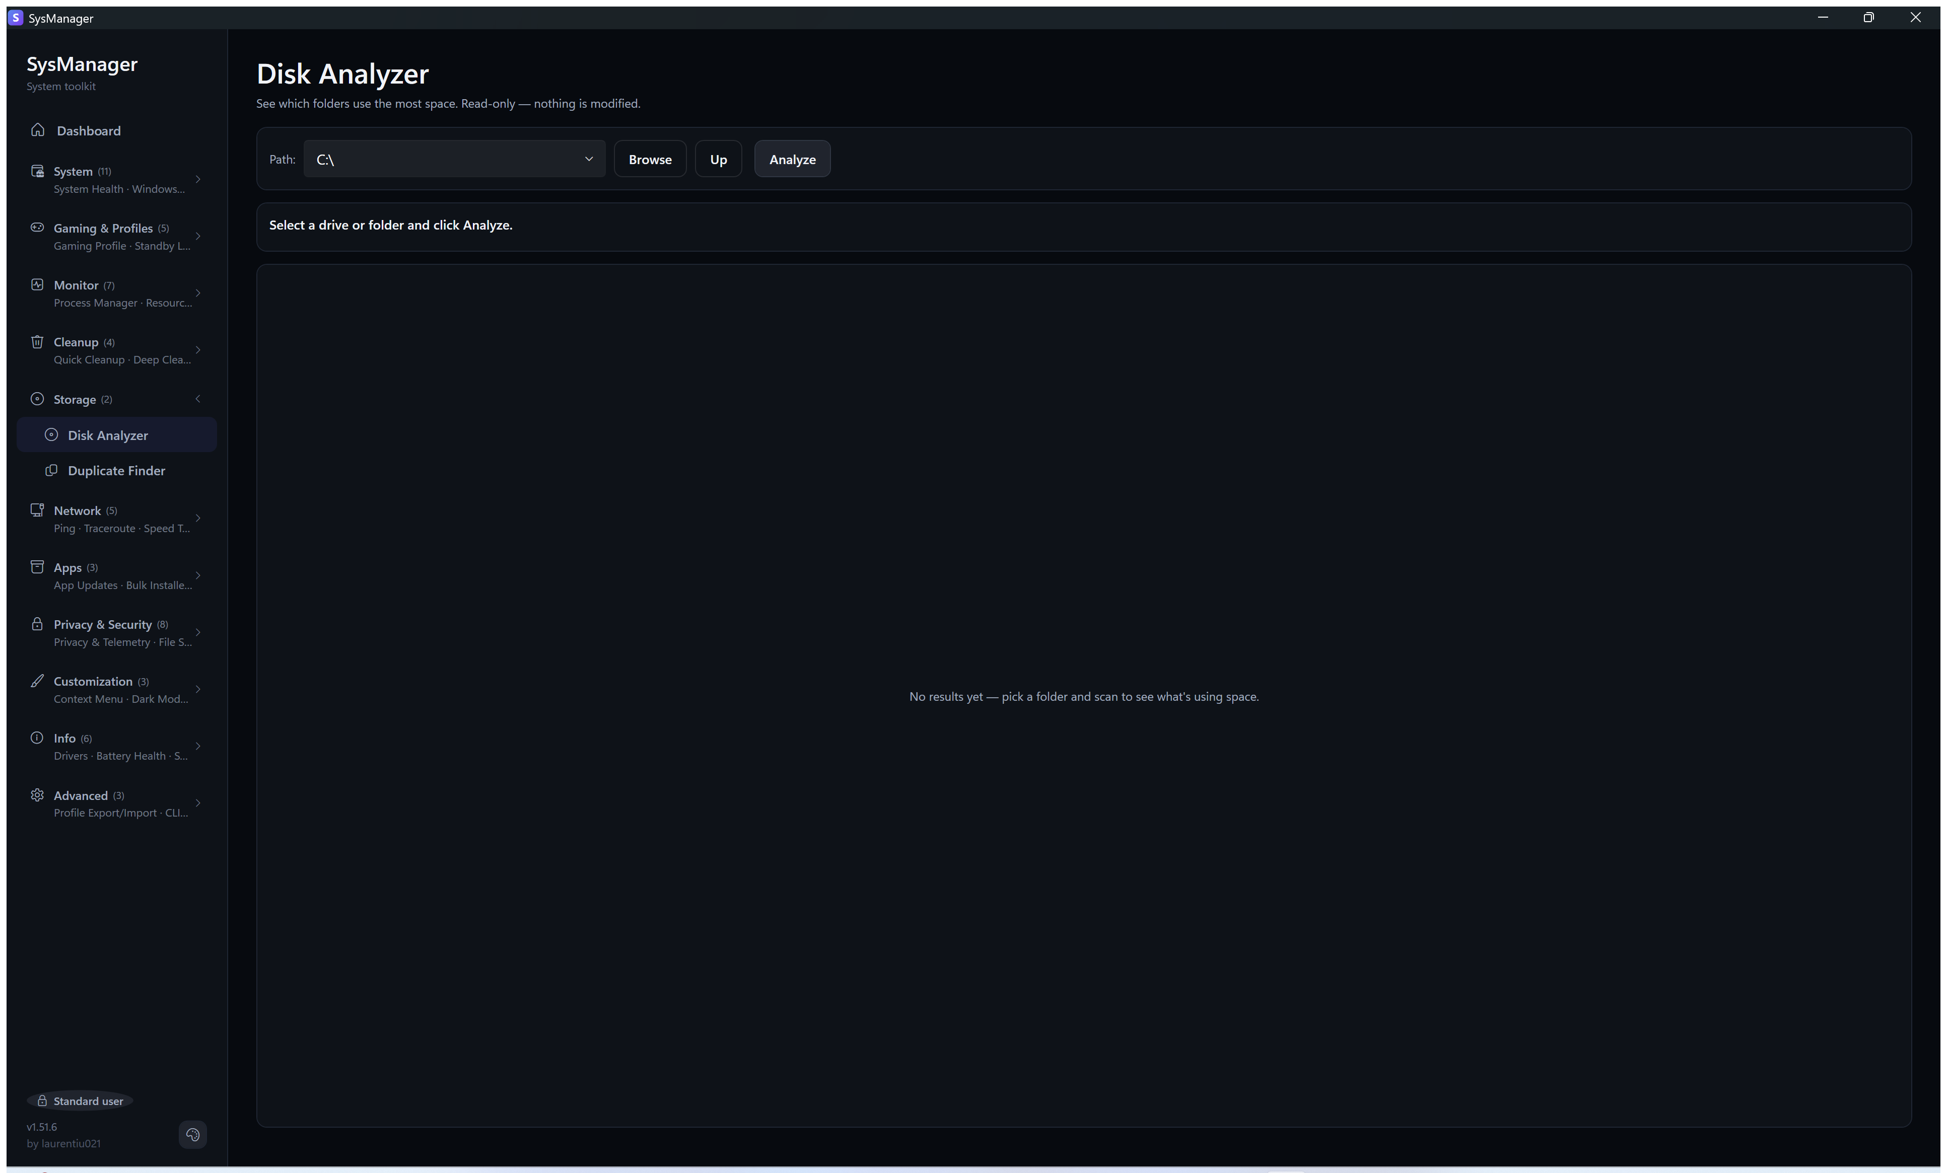This screenshot has width=1947, height=1173.
Task: Click the Apps box icon
Action: tap(37, 566)
